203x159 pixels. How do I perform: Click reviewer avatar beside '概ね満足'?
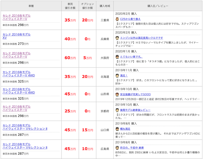(x=117, y=129)
